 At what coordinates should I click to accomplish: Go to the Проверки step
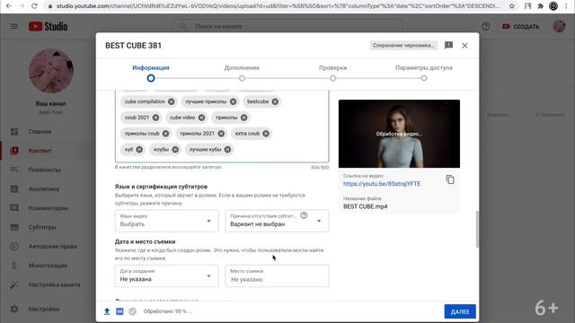click(x=332, y=73)
